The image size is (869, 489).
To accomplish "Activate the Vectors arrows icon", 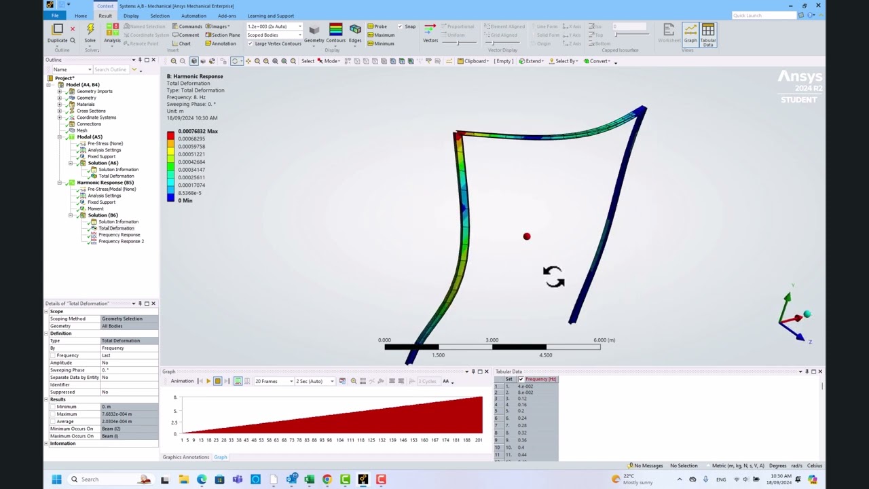I will [430, 29].
